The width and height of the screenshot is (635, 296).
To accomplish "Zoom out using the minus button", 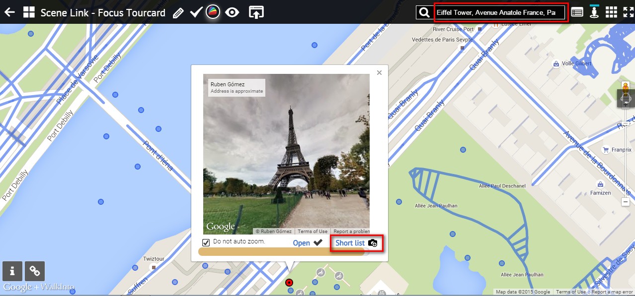I will click(626, 202).
